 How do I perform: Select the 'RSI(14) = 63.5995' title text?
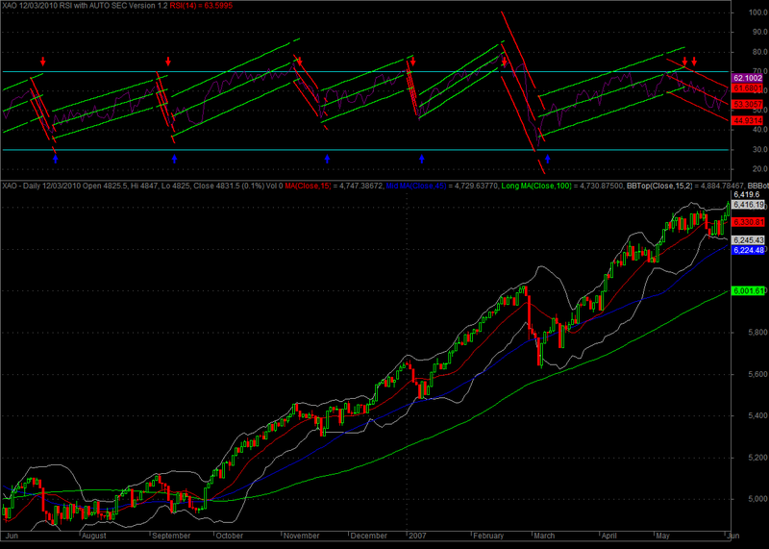201,6
